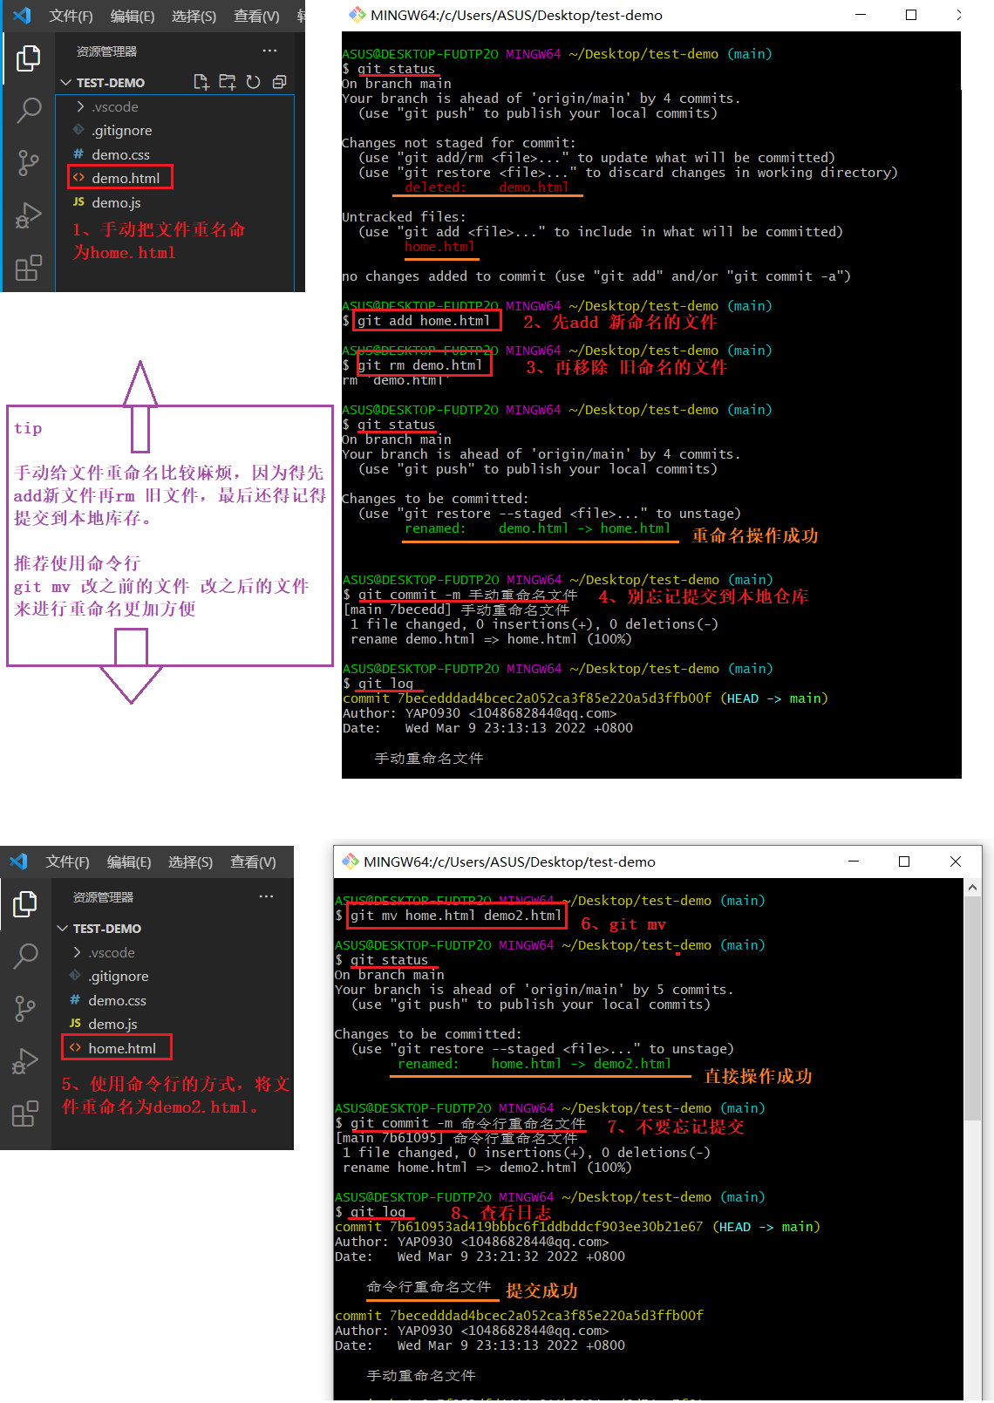Click 'renamed: demo.html -> home.html' line

pos(538,528)
